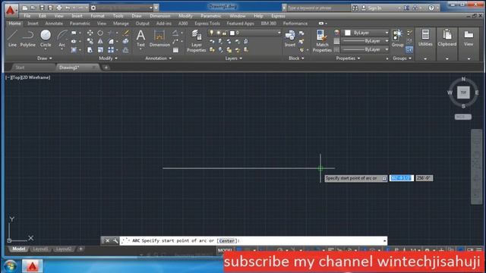
Task: Expand the Annotation panel
Action: [159, 58]
